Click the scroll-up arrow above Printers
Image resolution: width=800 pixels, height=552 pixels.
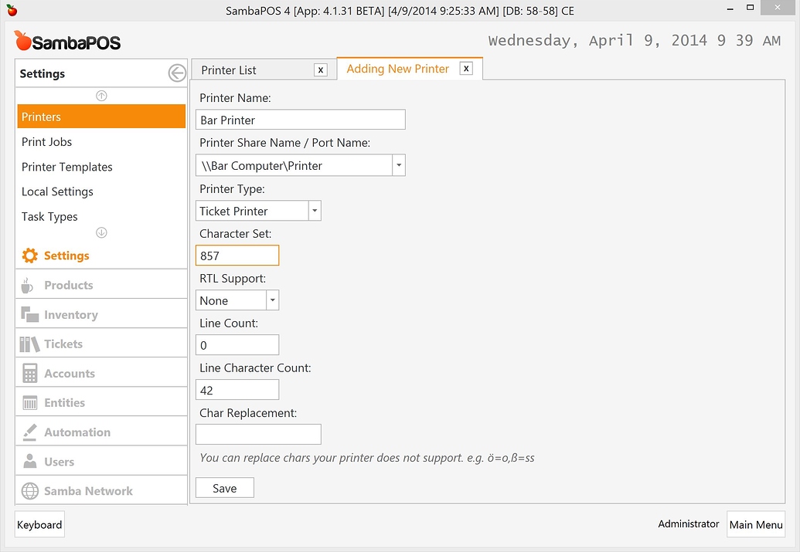click(101, 96)
